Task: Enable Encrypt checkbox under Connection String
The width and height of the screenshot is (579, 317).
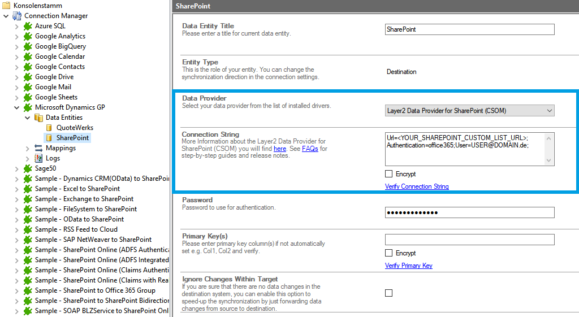Action: 388,174
